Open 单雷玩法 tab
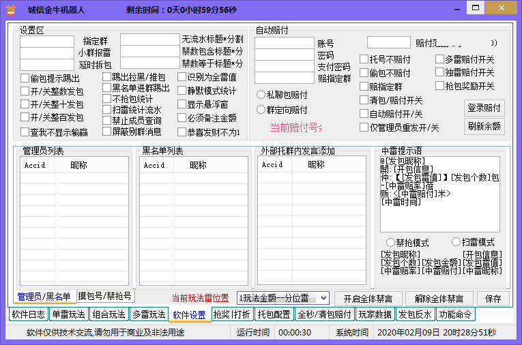 (69, 314)
